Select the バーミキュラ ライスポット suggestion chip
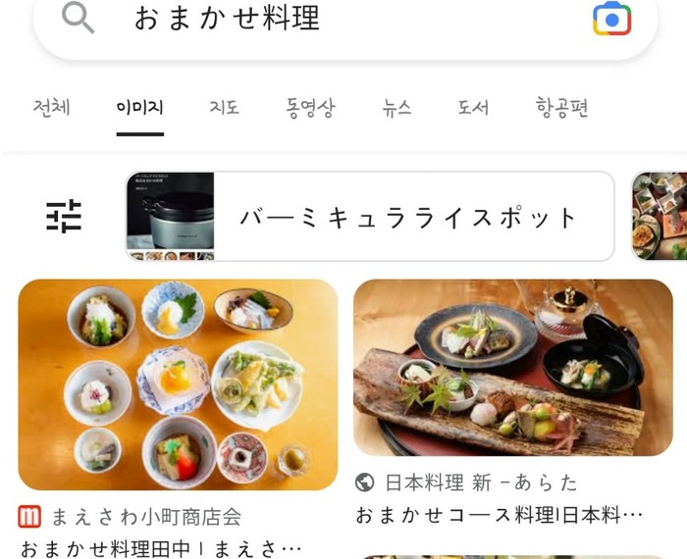The height and width of the screenshot is (559, 687). click(370, 217)
